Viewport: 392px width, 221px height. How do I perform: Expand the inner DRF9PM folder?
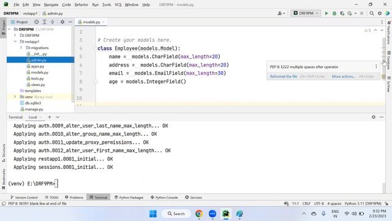pos(15,36)
